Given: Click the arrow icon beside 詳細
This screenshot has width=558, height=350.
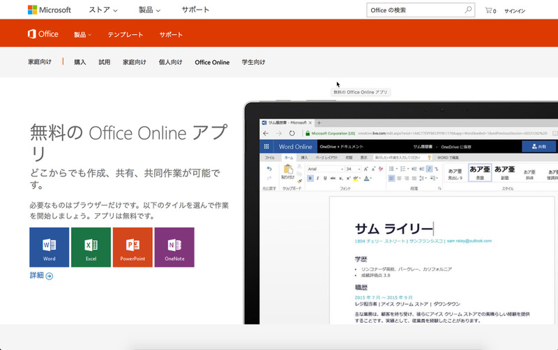Looking at the screenshot, I should pos(50,276).
